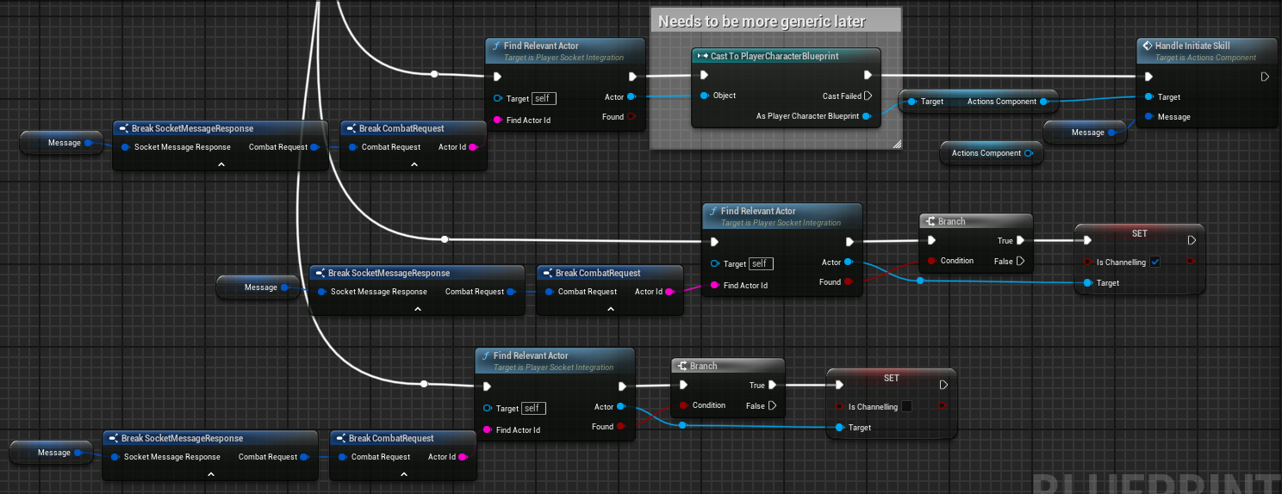Click the reroute node below the bottom Branch node

(x=682, y=425)
